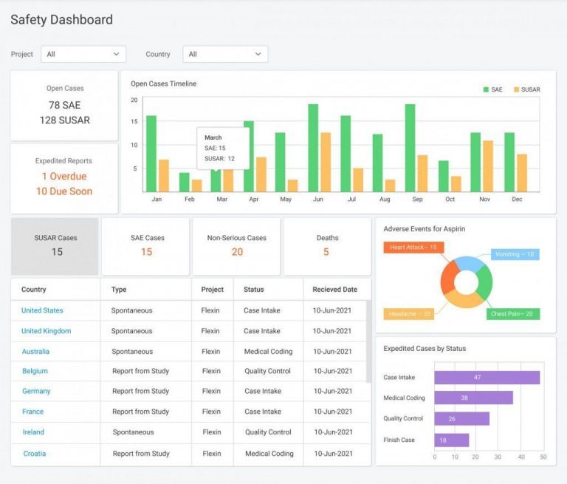Select the SUSAR Cases tab
The width and height of the screenshot is (567, 484).
coord(55,246)
